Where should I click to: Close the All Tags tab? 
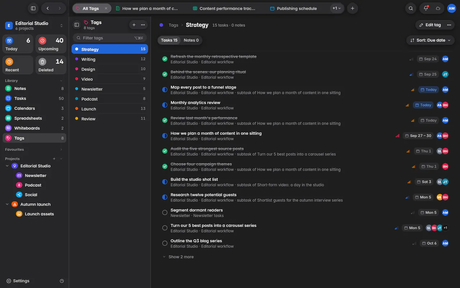click(x=106, y=8)
